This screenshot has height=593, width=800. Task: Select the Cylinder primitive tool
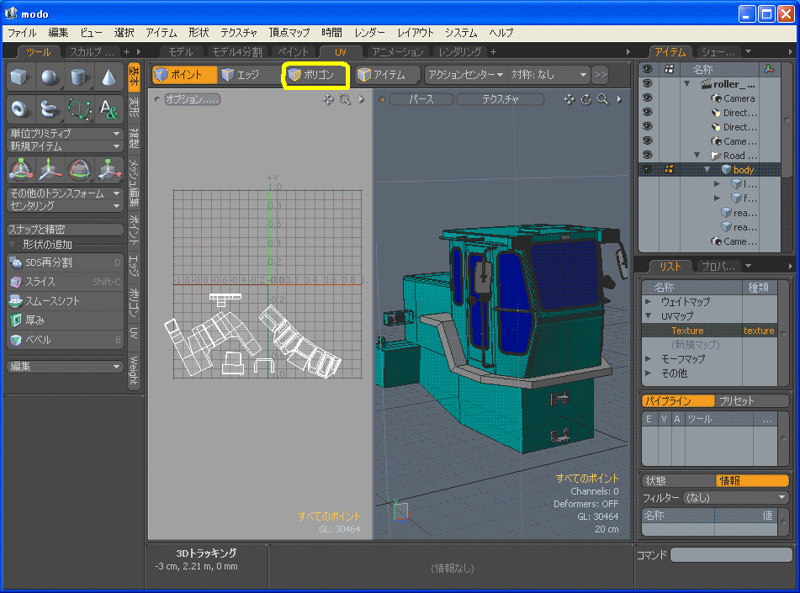pos(78,78)
